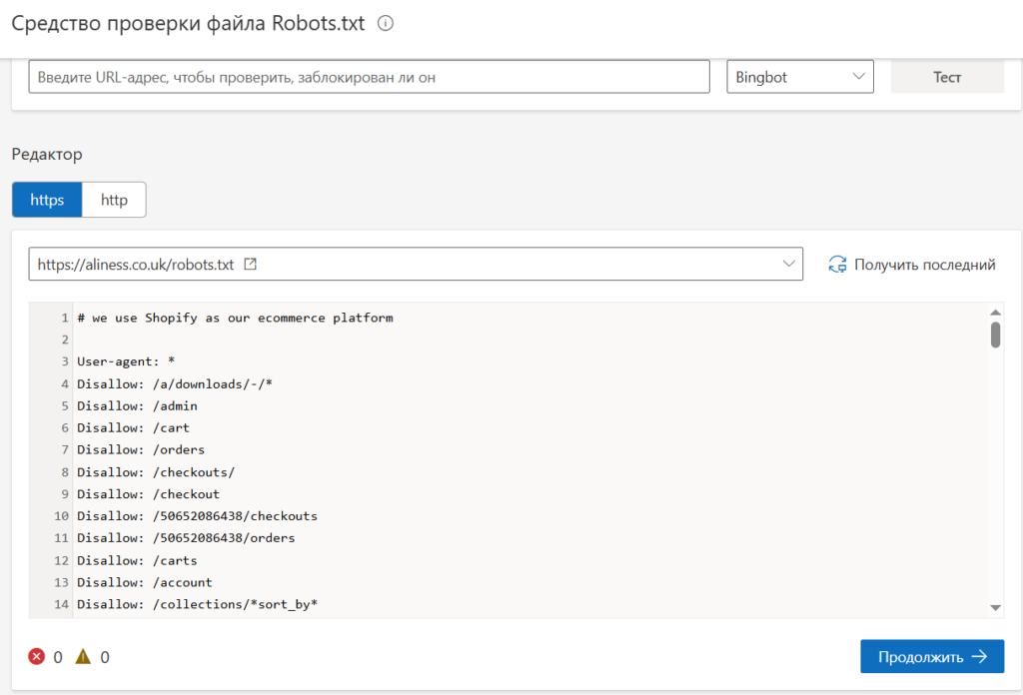Click the error count value next to red icon

coord(58,657)
